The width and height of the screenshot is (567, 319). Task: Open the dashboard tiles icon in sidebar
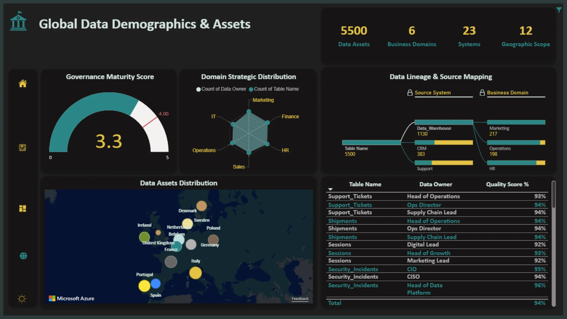click(22, 209)
